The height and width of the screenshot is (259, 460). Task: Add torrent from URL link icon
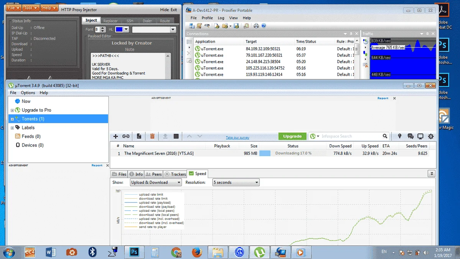126,136
